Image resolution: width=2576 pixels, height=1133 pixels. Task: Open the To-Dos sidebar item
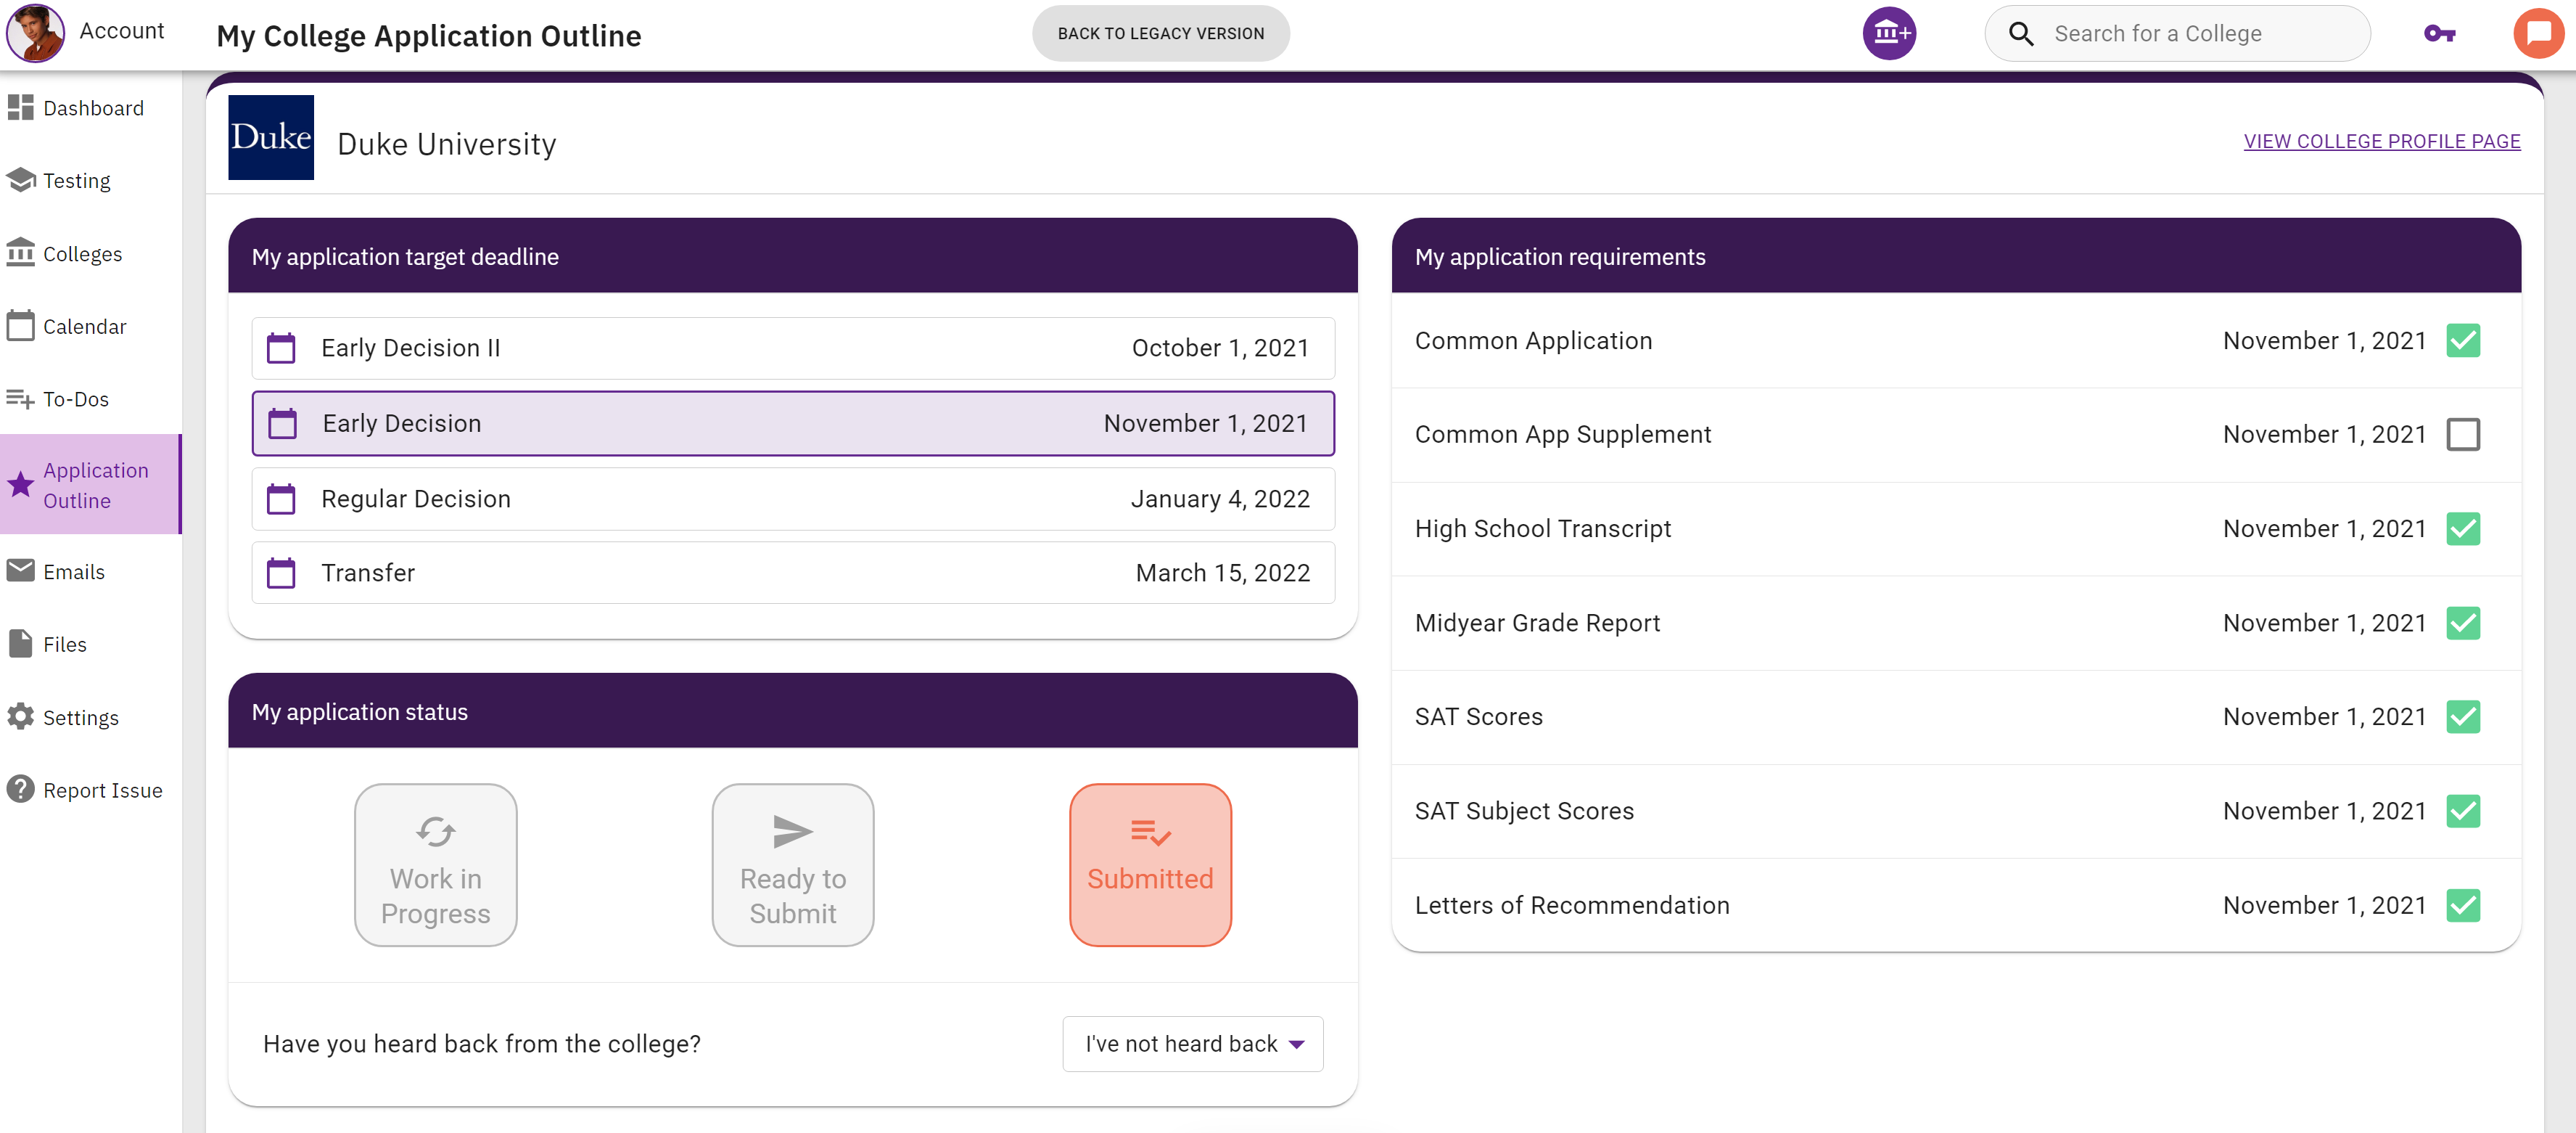[90, 398]
